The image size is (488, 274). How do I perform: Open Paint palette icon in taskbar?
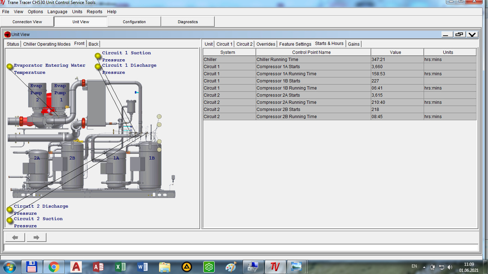231,267
